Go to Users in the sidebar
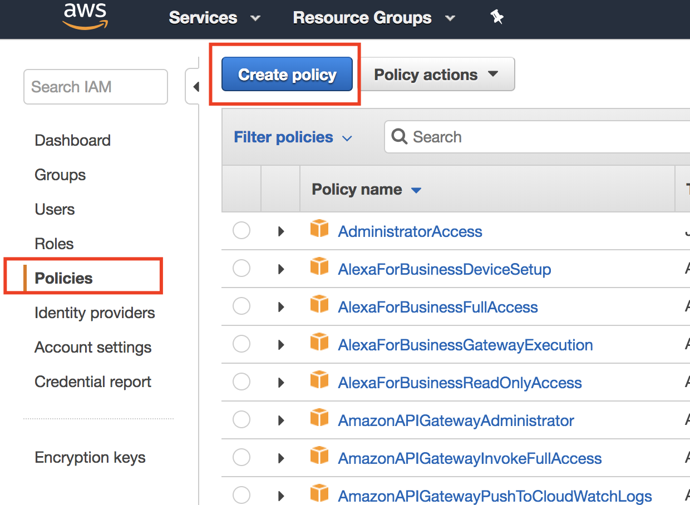 click(55, 210)
